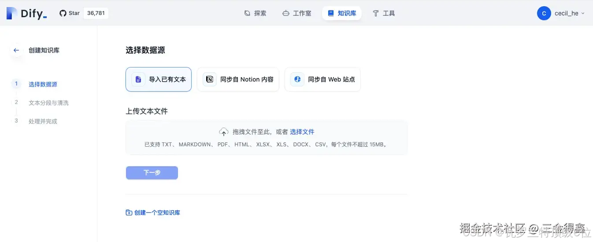Click the robot icon beside 工作室
The width and height of the screenshot is (593, 242).
(x=286, y=13)
